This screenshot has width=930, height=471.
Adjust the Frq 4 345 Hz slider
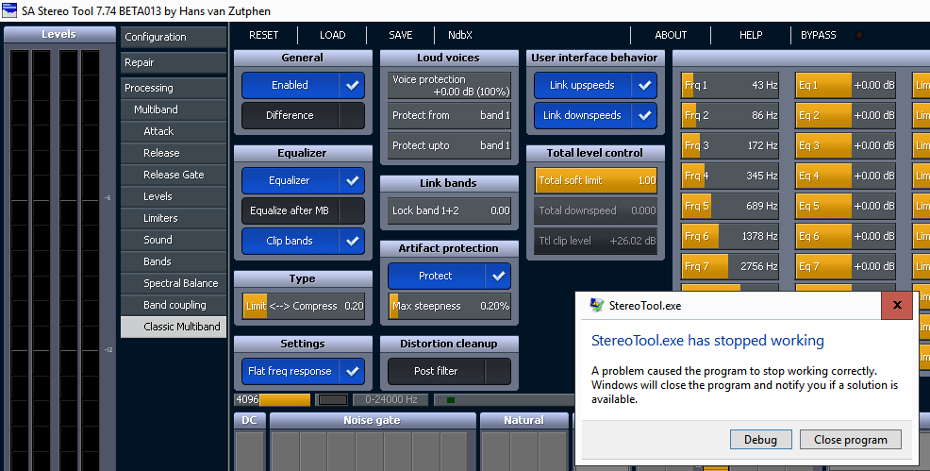click(729, 177)
